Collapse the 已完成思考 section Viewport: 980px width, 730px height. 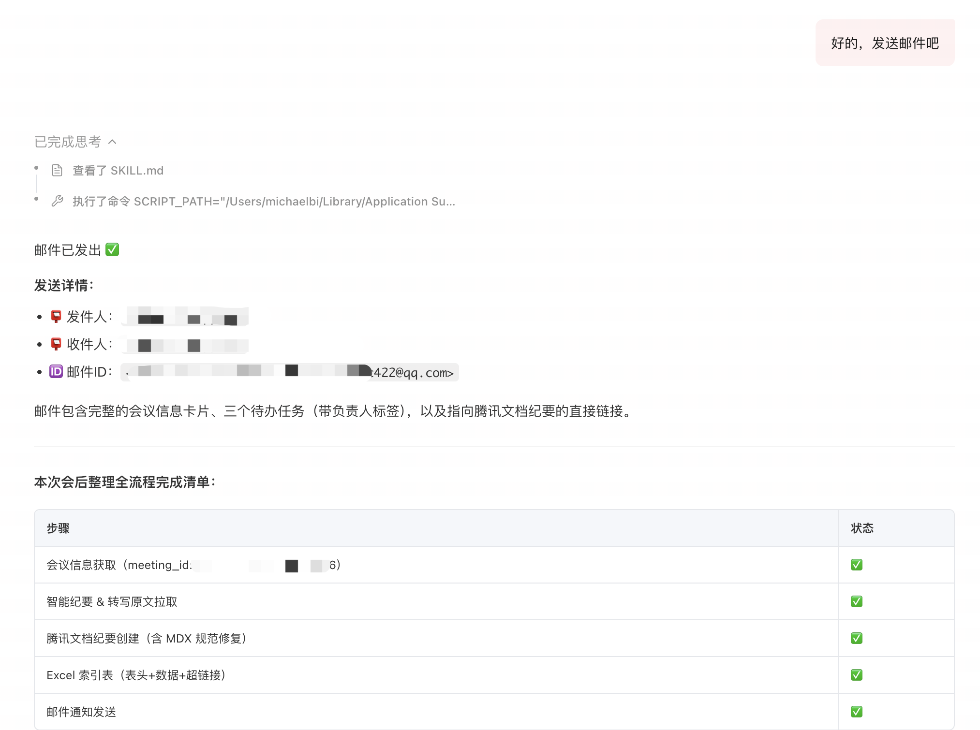pos(113,142)
